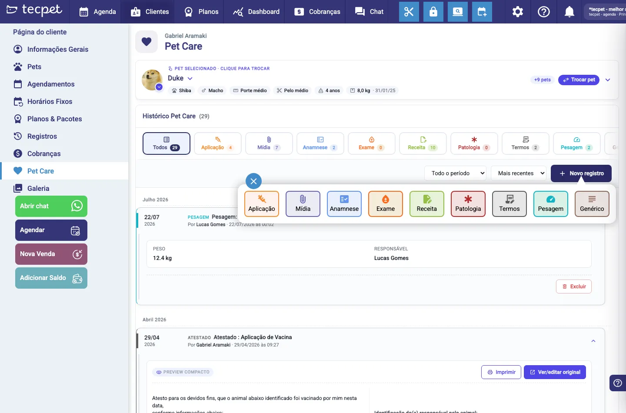Filter history by Receita tab
This screenshot has width=626, height=413.
(423, 143)
